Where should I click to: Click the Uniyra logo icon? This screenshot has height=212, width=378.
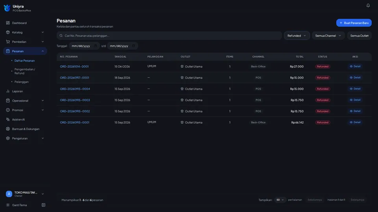point(7,8)
